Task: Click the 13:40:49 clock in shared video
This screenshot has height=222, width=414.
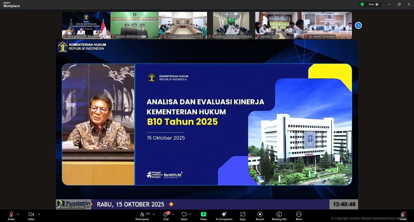Action: point(344,204)
